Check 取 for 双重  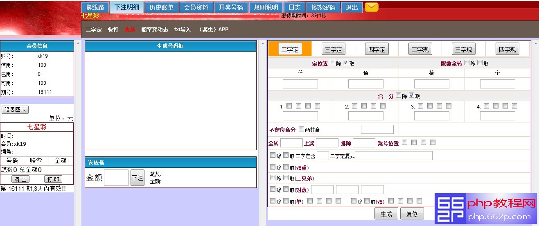pyautogui.click(x=286, y=167)
